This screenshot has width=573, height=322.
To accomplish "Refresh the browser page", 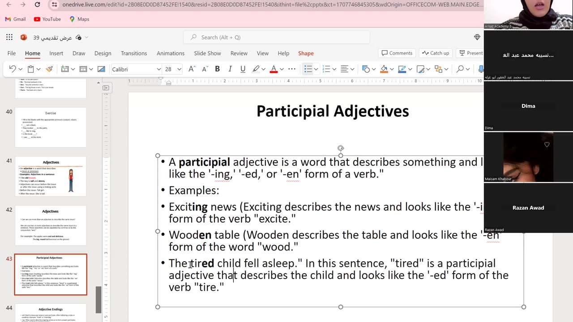I will tap(37, 5).
